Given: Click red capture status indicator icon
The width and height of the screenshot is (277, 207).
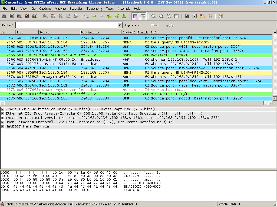Looking at the screenshot, I should [x=2, y=204].
